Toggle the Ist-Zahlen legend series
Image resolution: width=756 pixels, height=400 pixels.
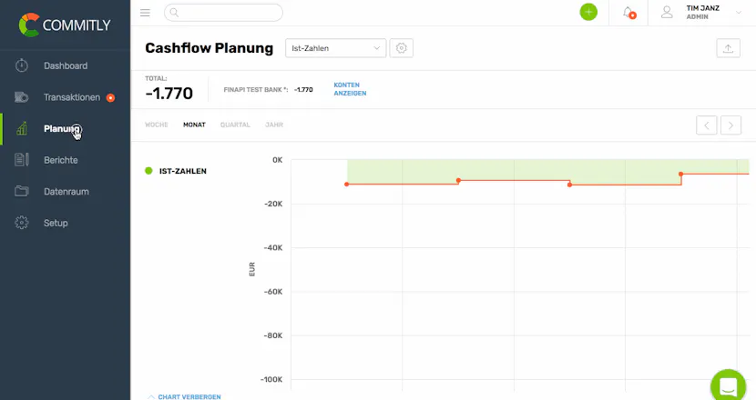click(x=176, y=171)
